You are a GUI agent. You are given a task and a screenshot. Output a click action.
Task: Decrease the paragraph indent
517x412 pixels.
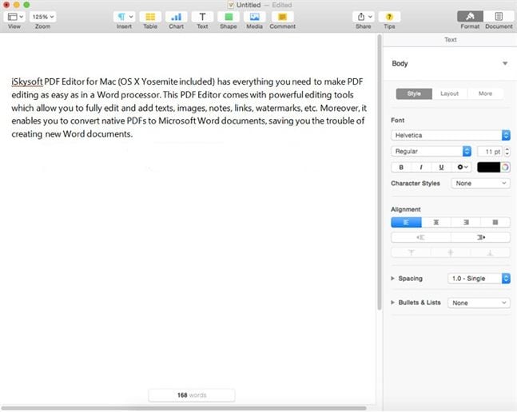[421, 237]
